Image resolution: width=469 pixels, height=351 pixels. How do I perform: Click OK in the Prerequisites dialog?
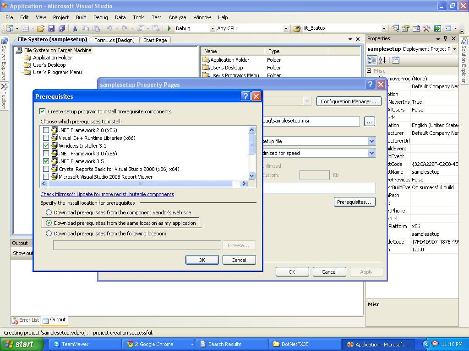[202, 260]
